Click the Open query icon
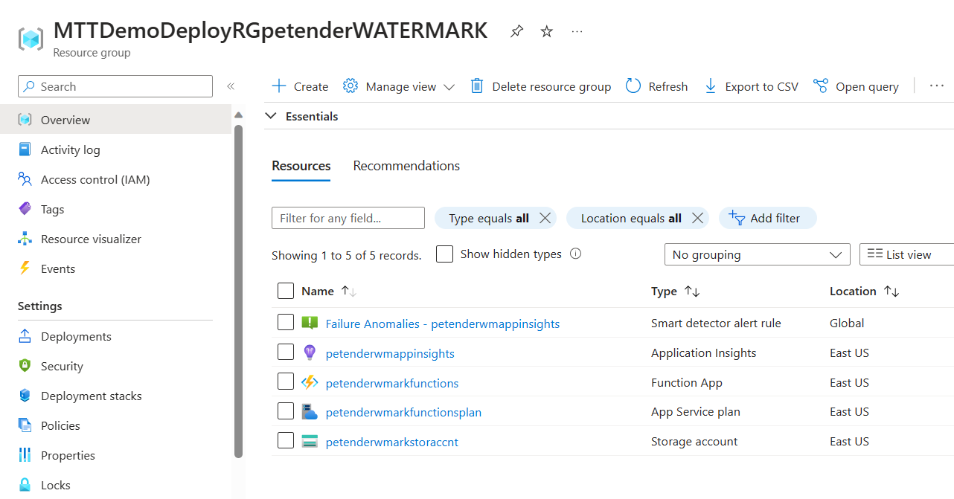This screenshot has height=499, width=954. 821,86
